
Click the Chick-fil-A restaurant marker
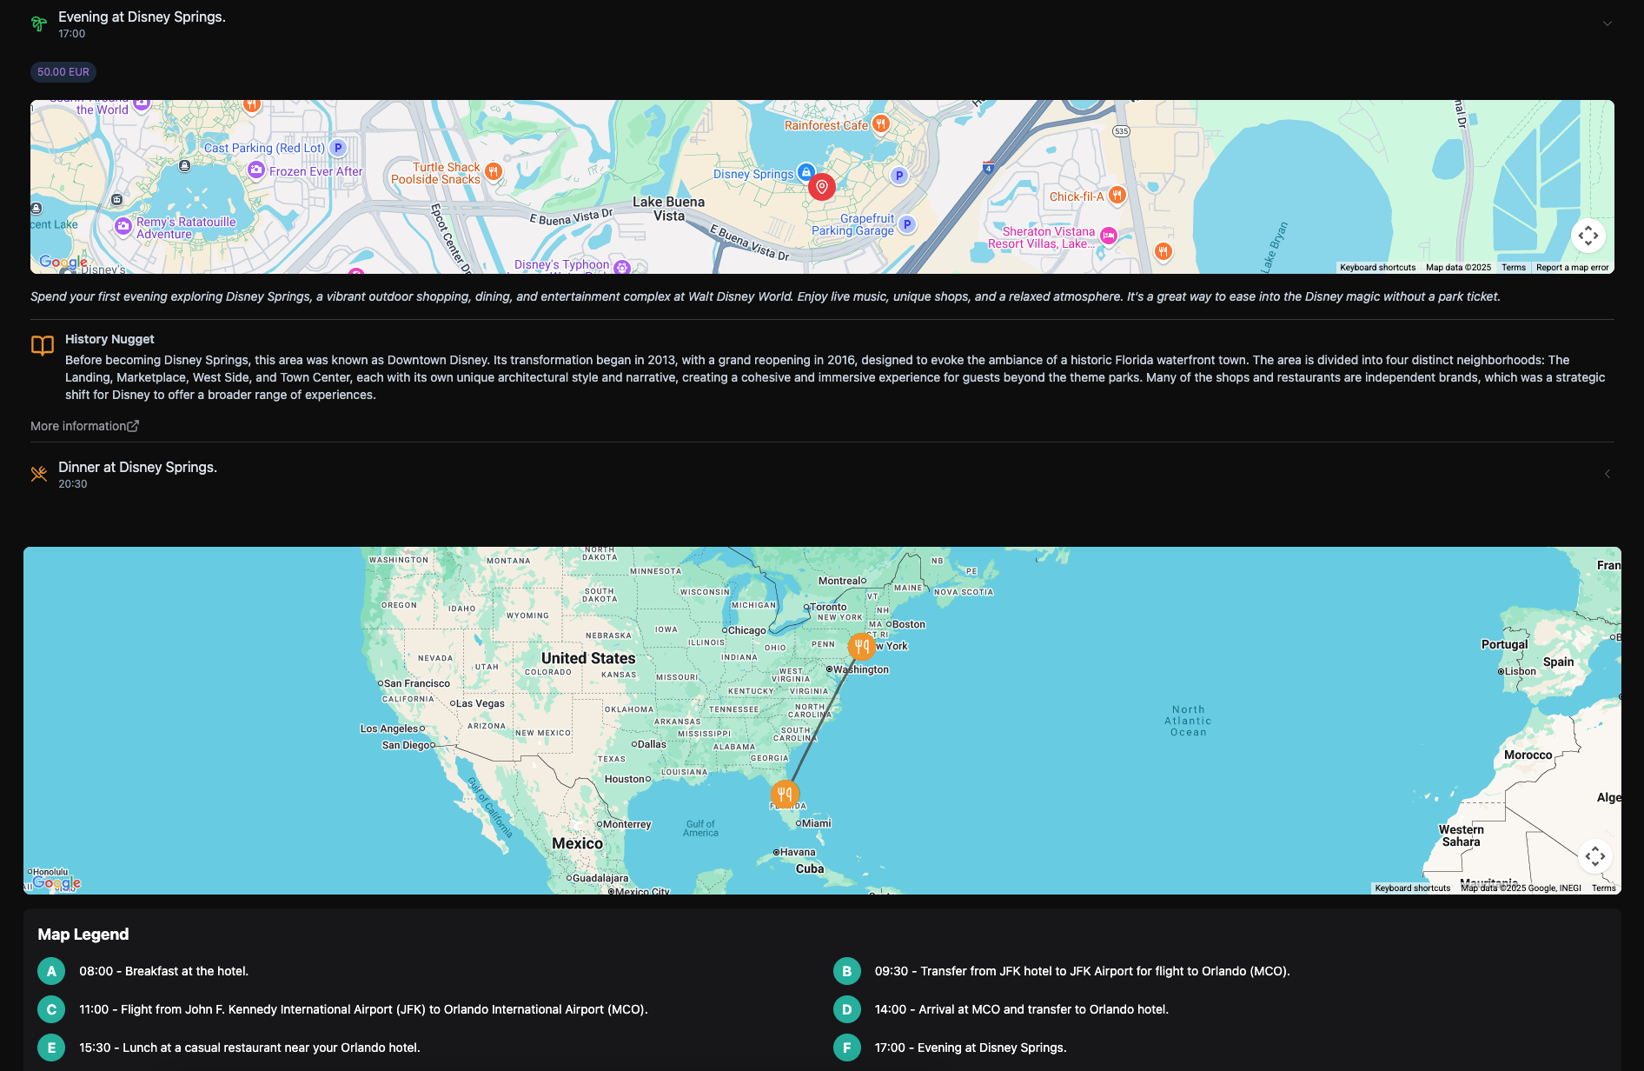point(1117,196)
